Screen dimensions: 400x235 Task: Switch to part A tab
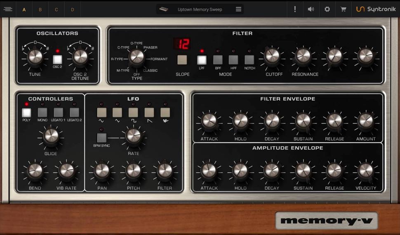(24, 9)
